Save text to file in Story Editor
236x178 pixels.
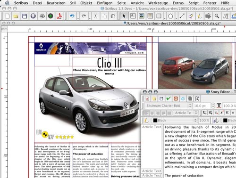click(161, 98)
